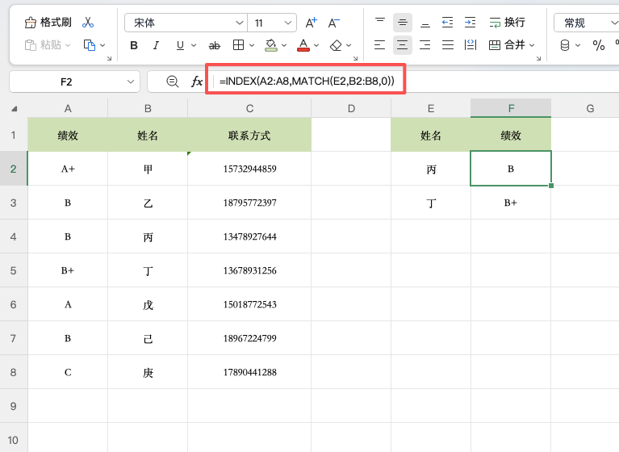Image resolution: width=619 pixels, height=452 pixels.
Task: Click the Paste (粘贴) button
Action: (43, 45)
